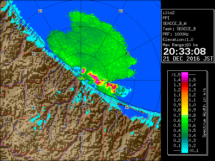Click the '>1.5' legend label

[x=176, y=75]
